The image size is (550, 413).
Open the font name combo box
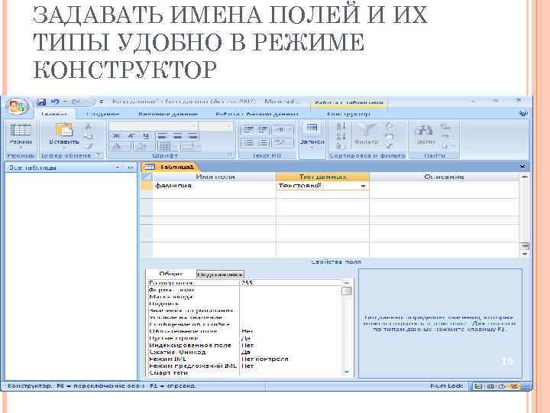tap(153, 126)
